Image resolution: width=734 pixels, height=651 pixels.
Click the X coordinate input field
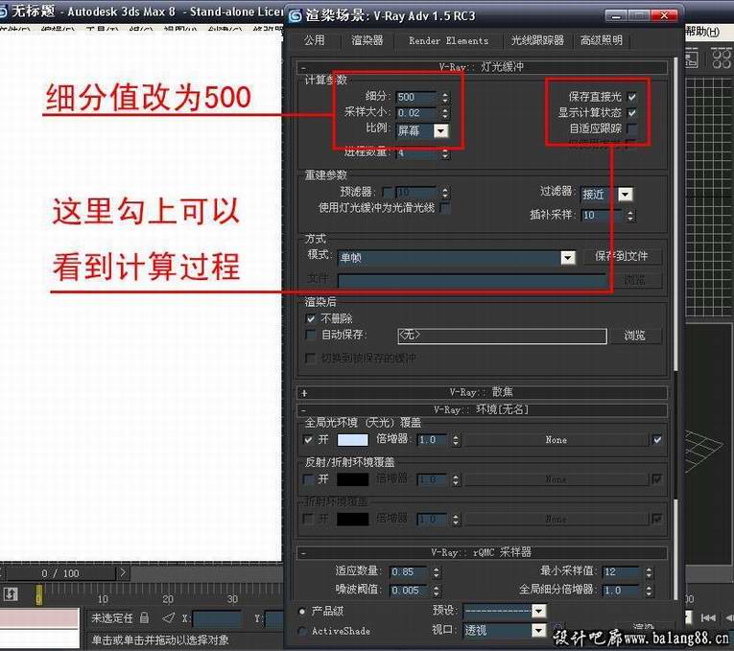pyautogui.click(x=216, y=618)
